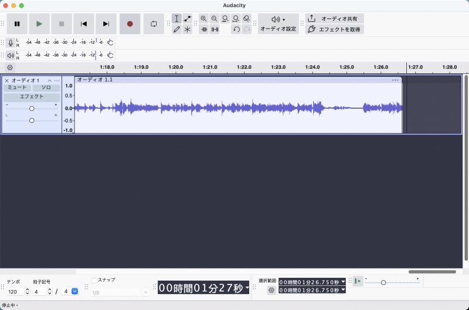
Task: Click the オーディオ共有 button
Action: point(334,19)
